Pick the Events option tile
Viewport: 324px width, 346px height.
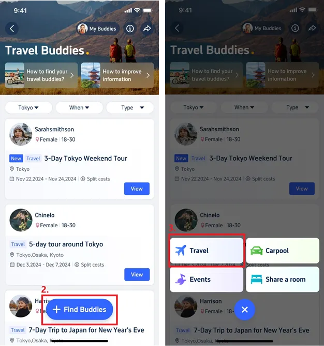[207, 280]
